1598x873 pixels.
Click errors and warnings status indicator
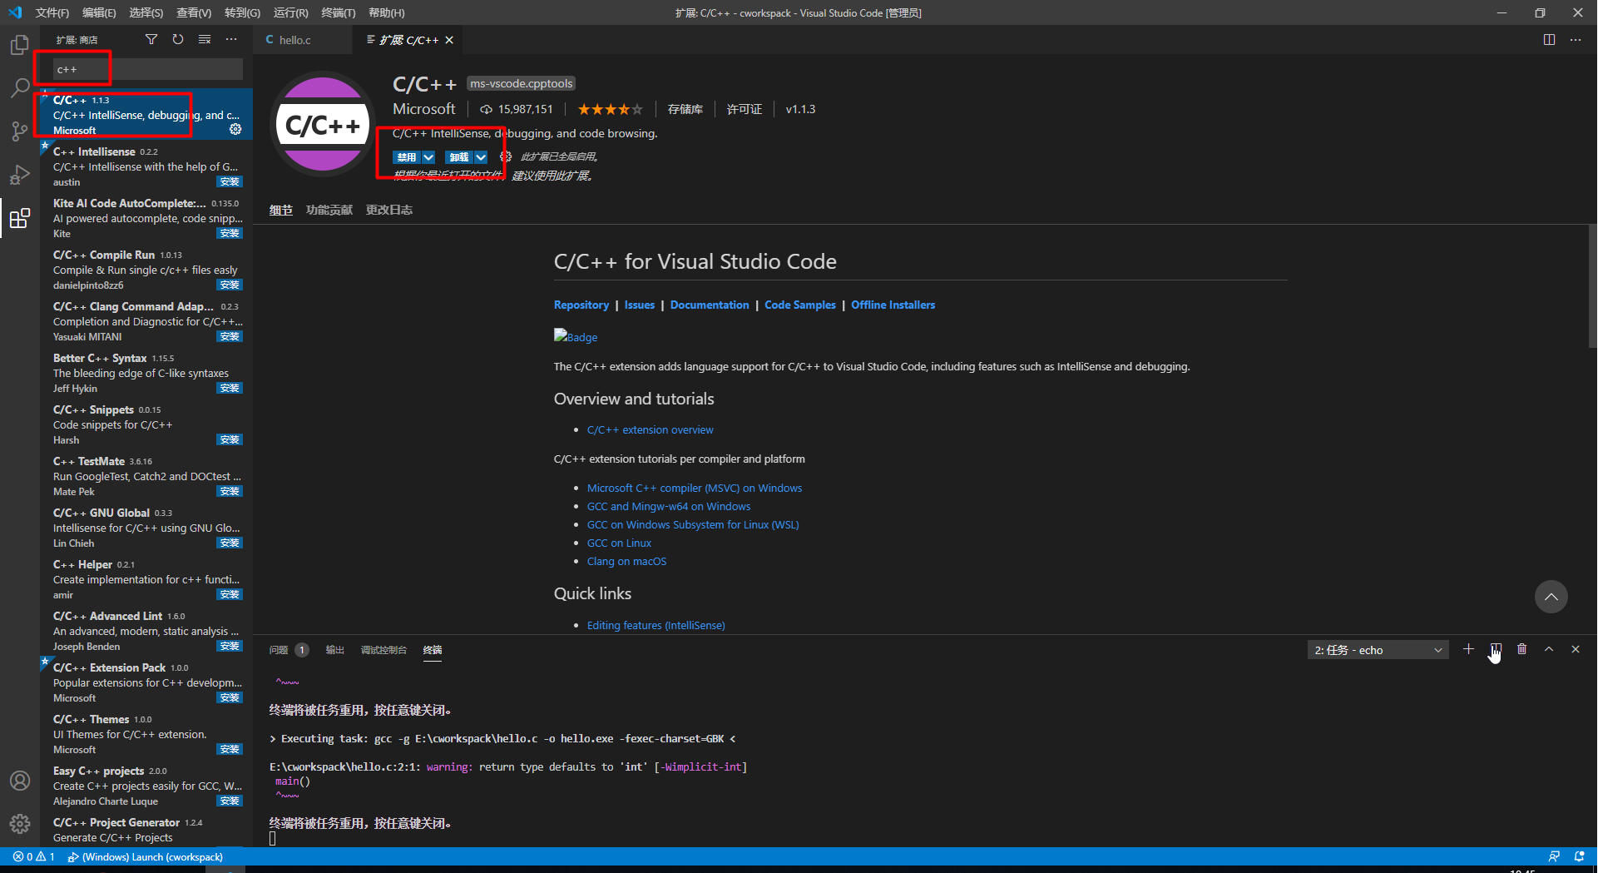click(34, 856)
